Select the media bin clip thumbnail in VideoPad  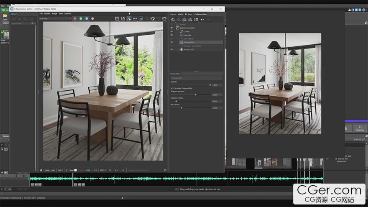[5, 36]
